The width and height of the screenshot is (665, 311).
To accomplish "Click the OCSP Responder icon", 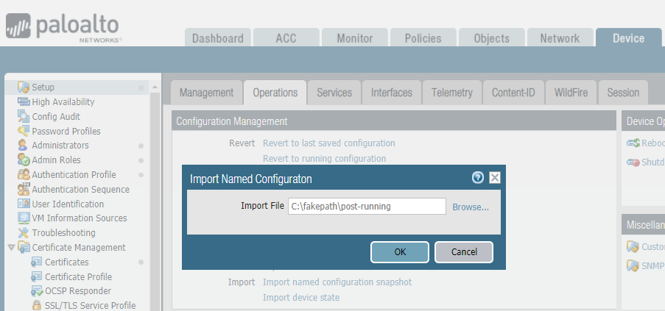I will 36,291.
